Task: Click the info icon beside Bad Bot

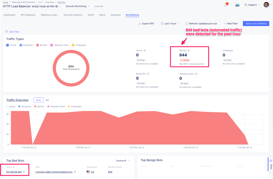Action: (189, 50)
